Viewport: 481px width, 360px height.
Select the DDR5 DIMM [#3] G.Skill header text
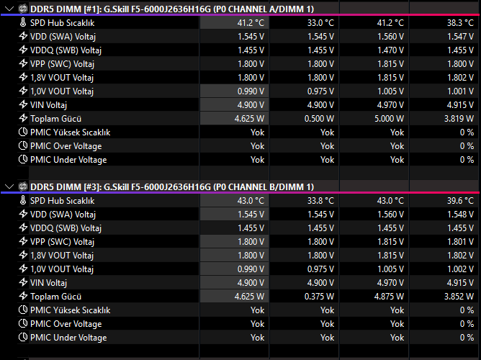[172, 187]
